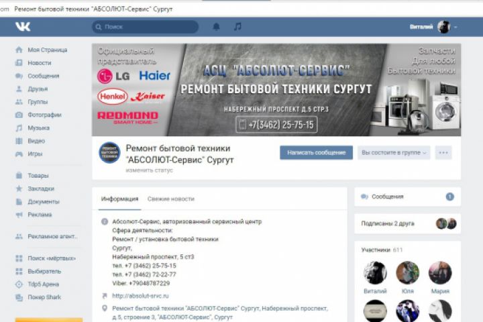This screenshot has height=322, width=483.
Task: Click the Viber: +79048787229 text
Action: [x=141, y=283]
